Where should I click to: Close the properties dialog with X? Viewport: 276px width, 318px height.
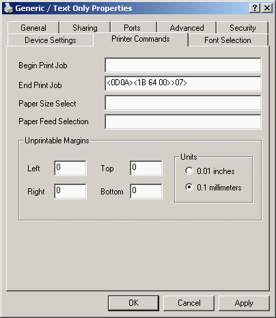(267, 8)
